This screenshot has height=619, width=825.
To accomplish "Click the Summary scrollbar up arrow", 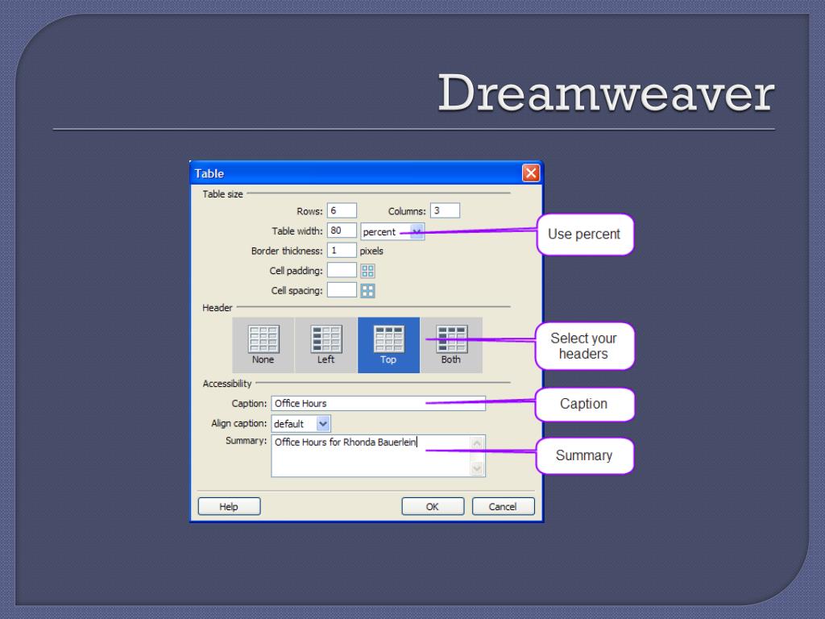I will tap(477, 443).
